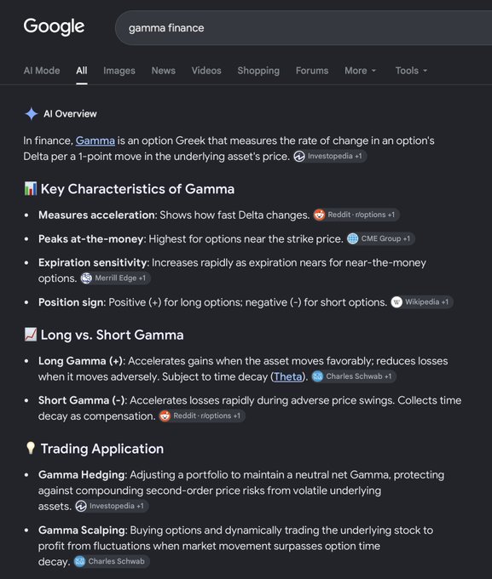
Task: Click the Charles Schwab icon after Gamma Scalping
Action: 79,561
